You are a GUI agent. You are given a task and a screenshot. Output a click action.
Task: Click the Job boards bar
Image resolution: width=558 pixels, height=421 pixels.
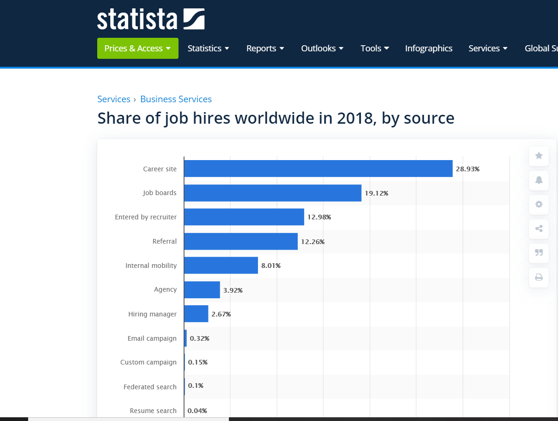273,193
